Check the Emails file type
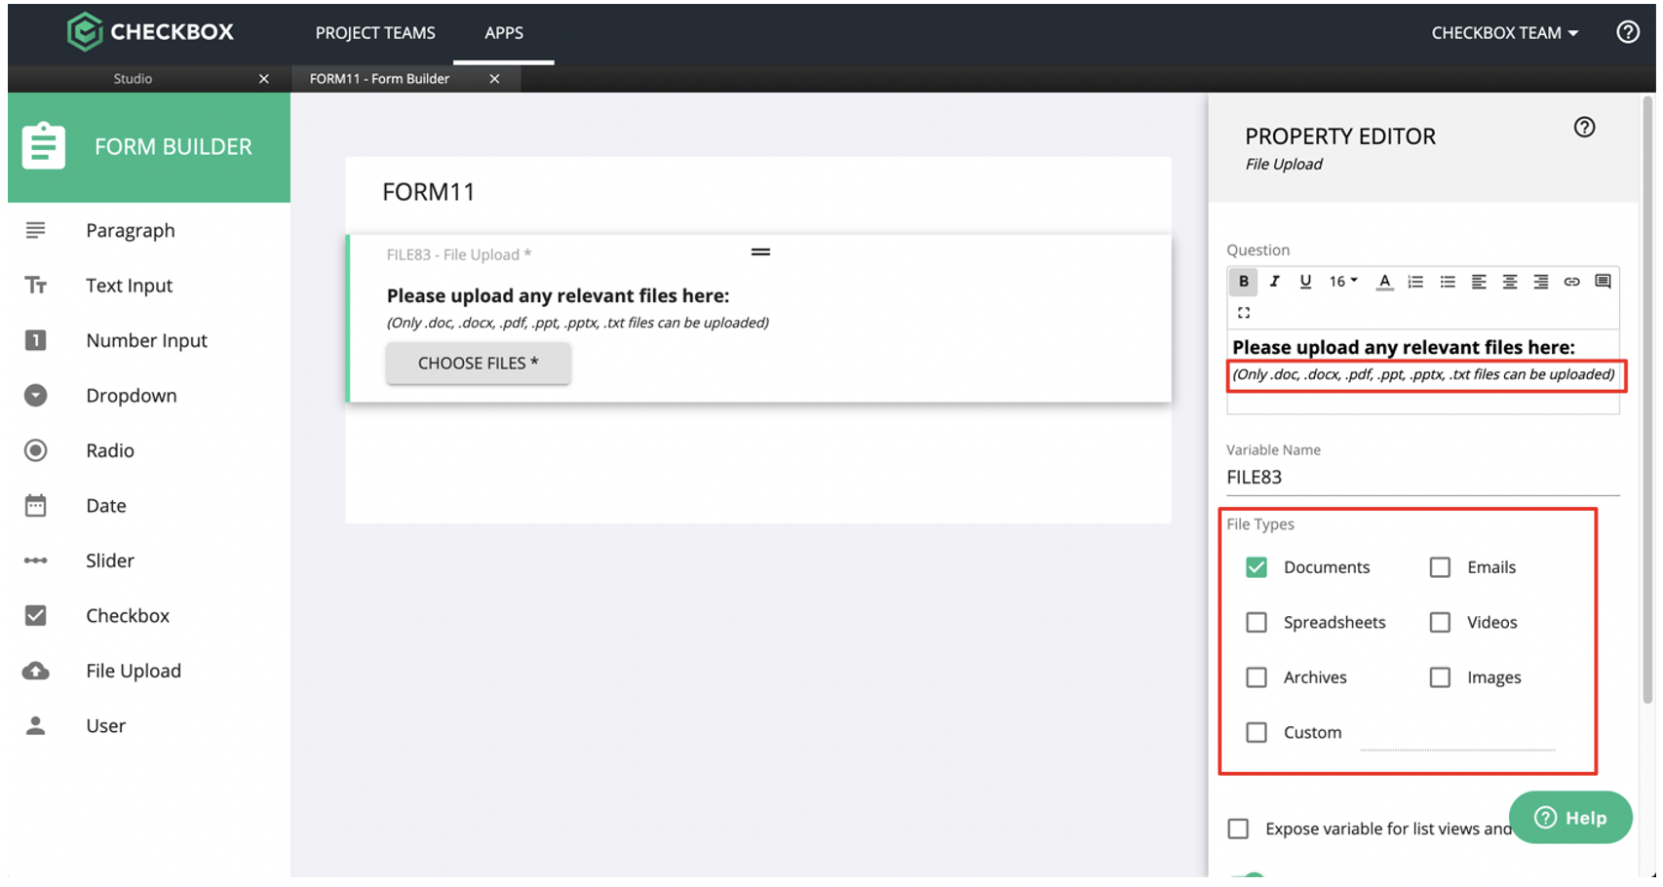 (1440, 567)
